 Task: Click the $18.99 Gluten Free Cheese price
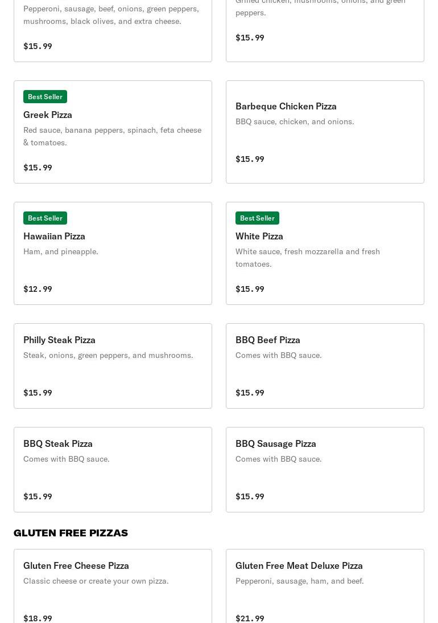click(38, 618)
